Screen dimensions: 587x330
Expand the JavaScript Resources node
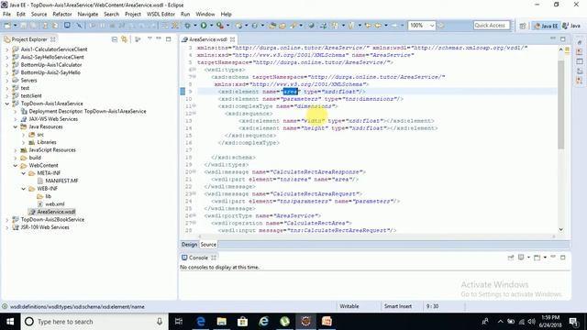[x=15, y=150]
